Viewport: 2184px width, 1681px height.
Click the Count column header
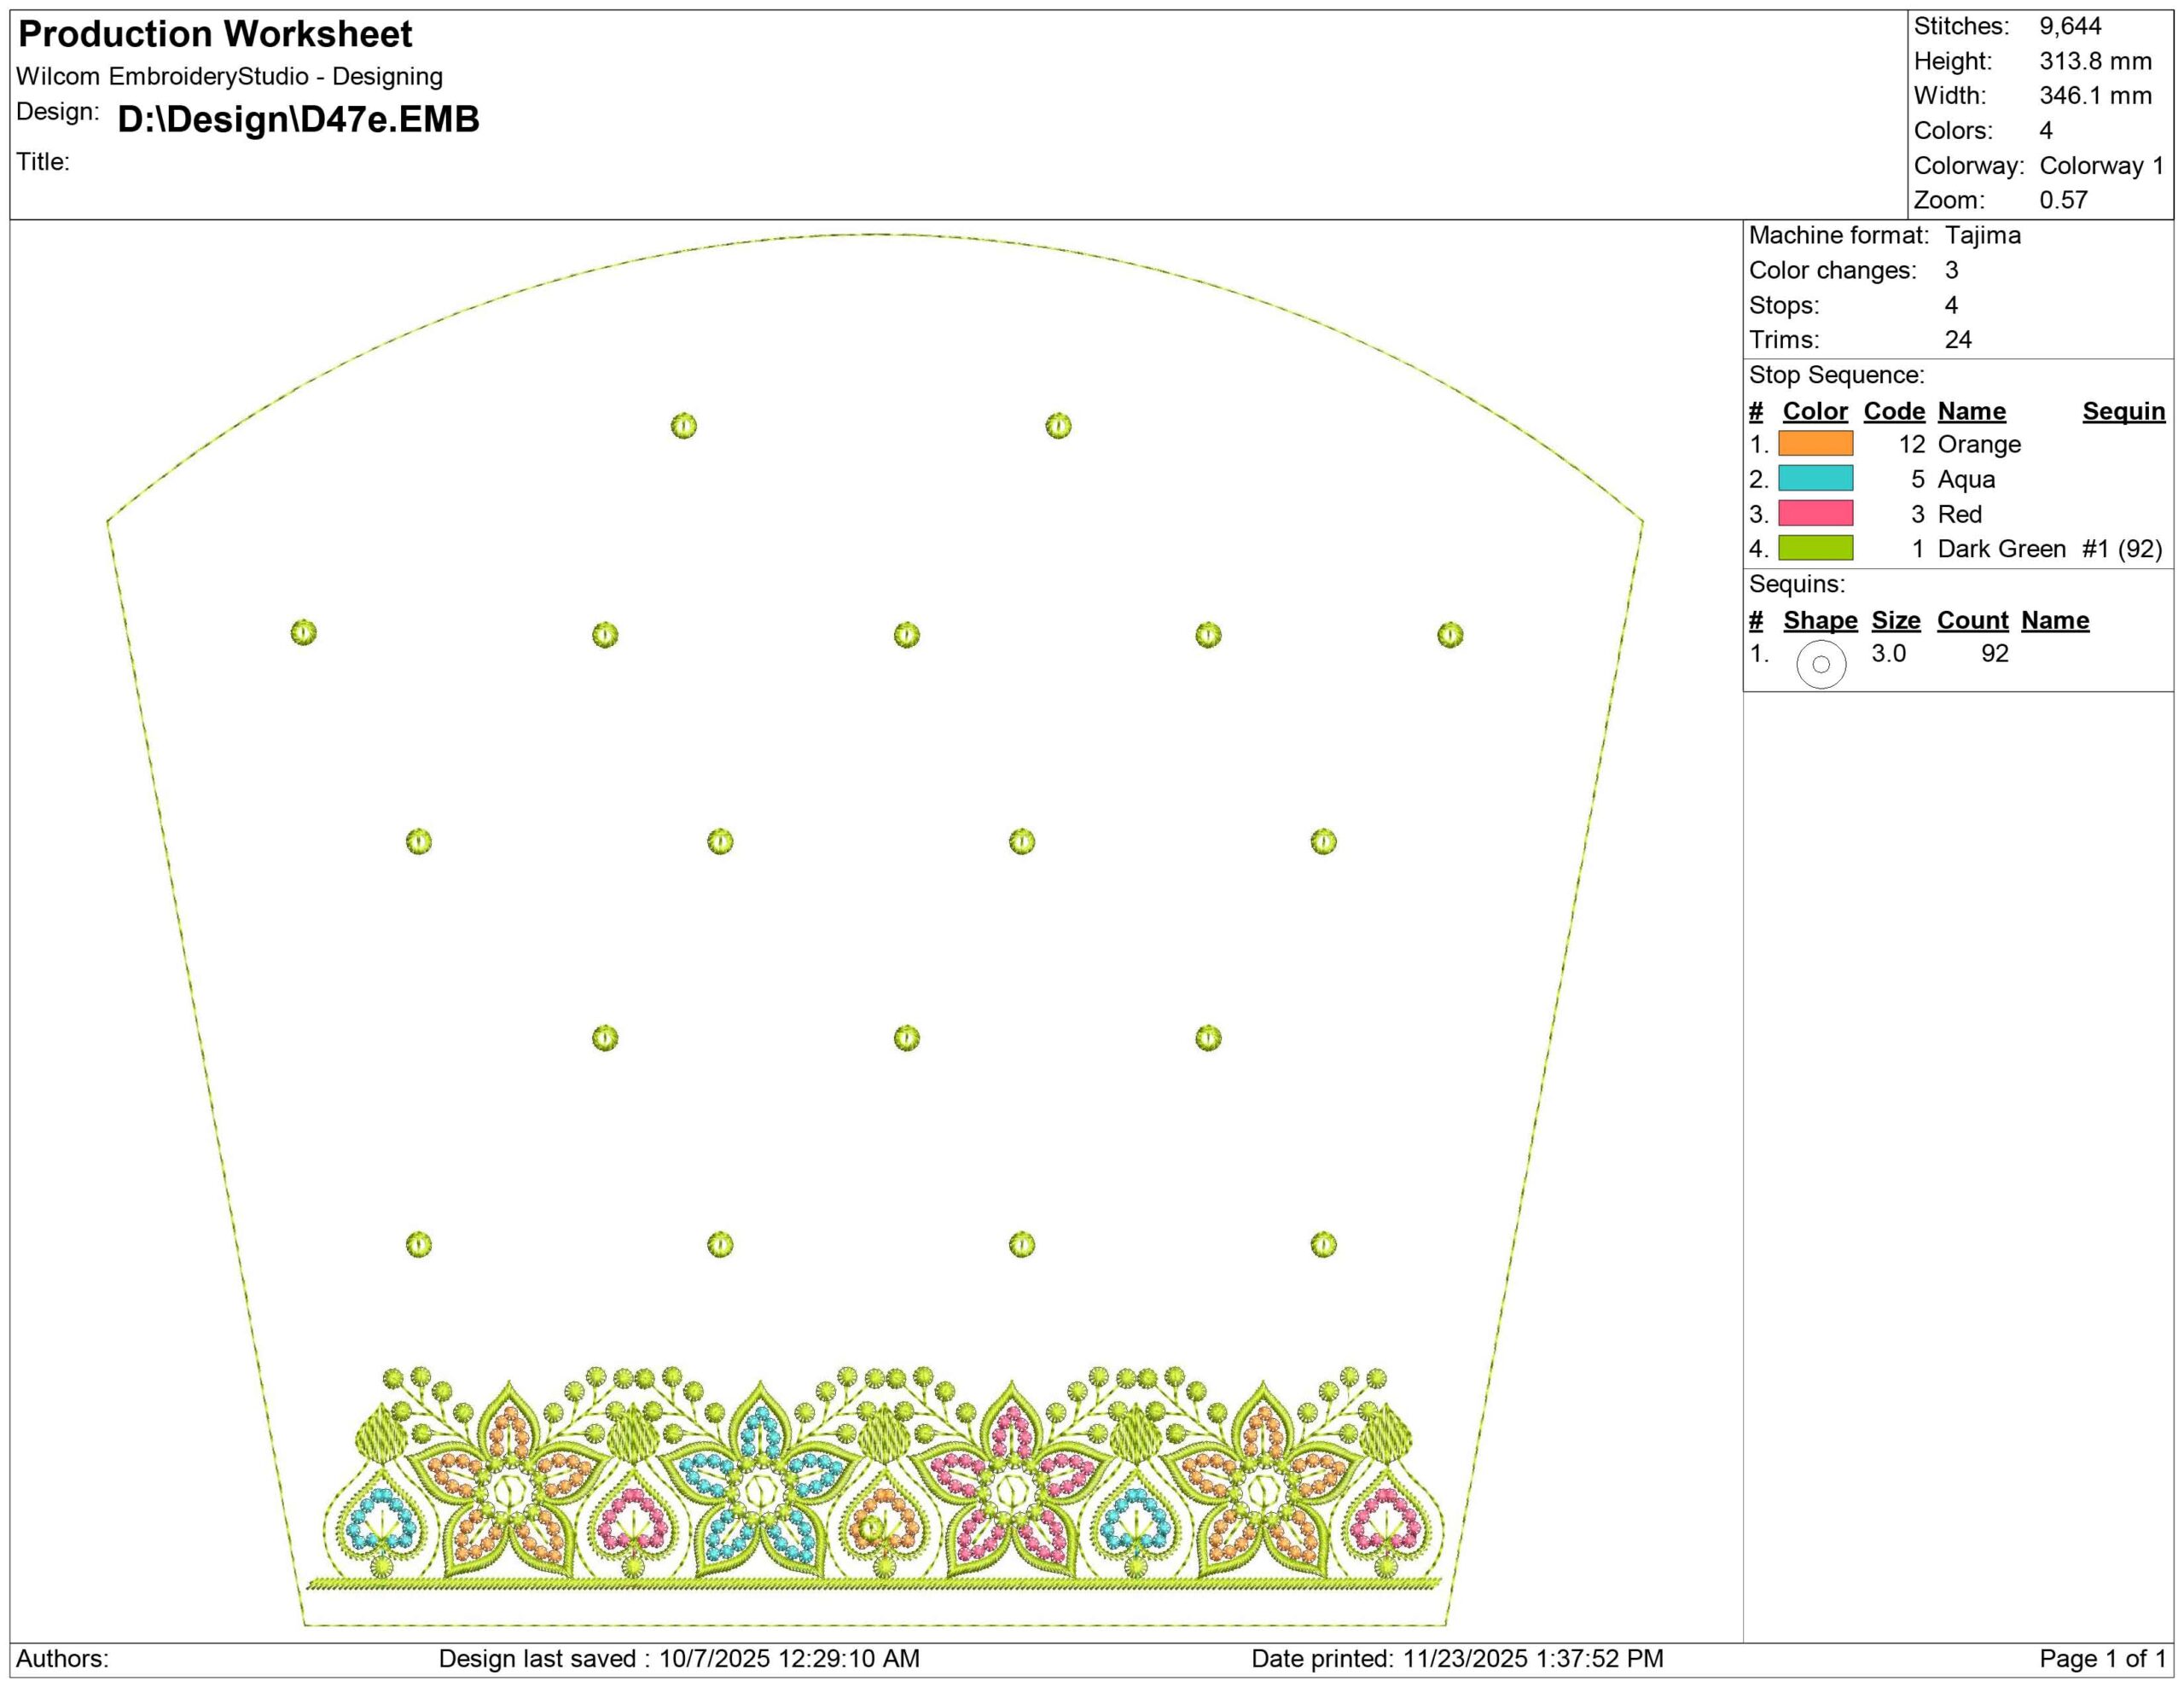[1972, 620]
